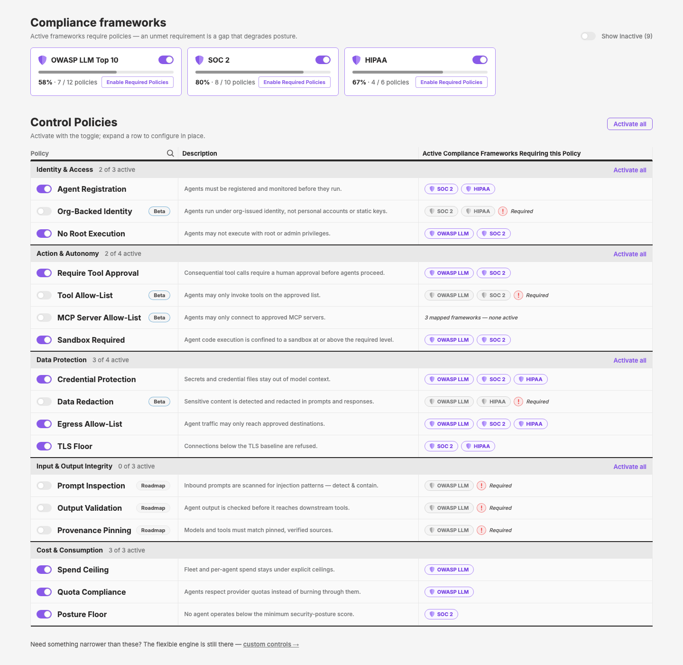Viewport: 683px width, 665px height.
Task: Expand the Quota Compliance policy row
Action: click(x=341, y=592)
